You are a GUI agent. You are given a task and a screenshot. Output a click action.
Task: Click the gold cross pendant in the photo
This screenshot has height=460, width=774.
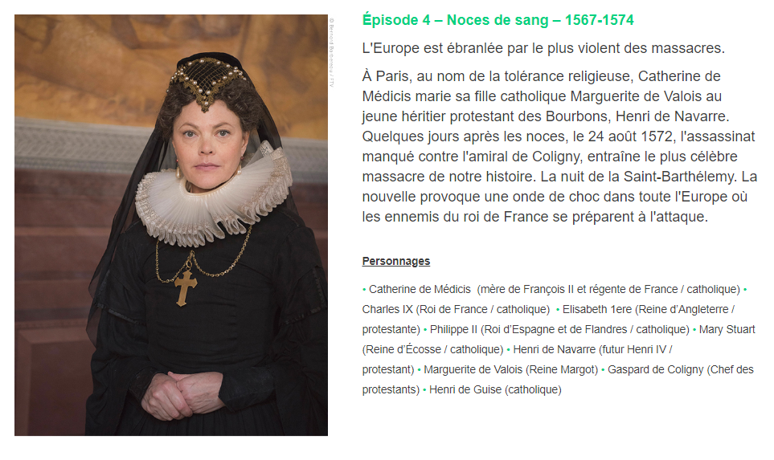(x=186, y=287)
